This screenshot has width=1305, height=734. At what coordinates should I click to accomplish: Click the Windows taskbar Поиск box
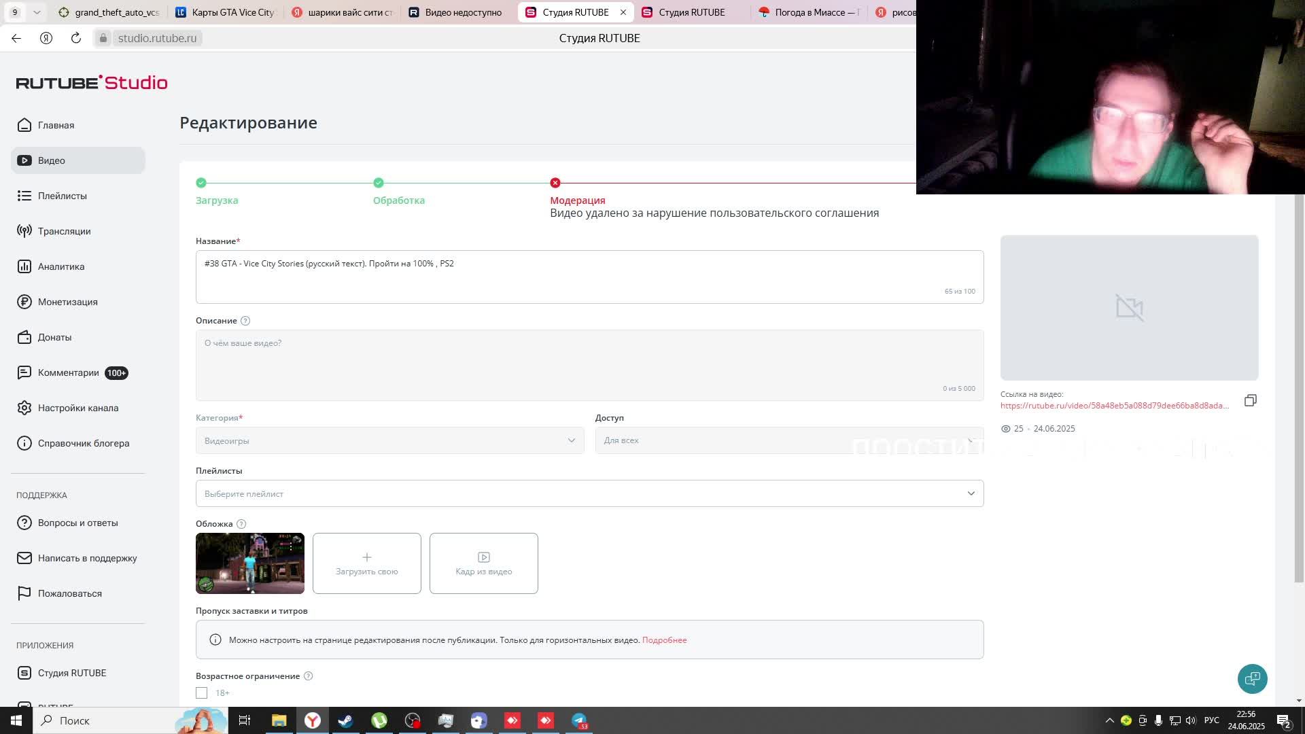click(130, 720)
